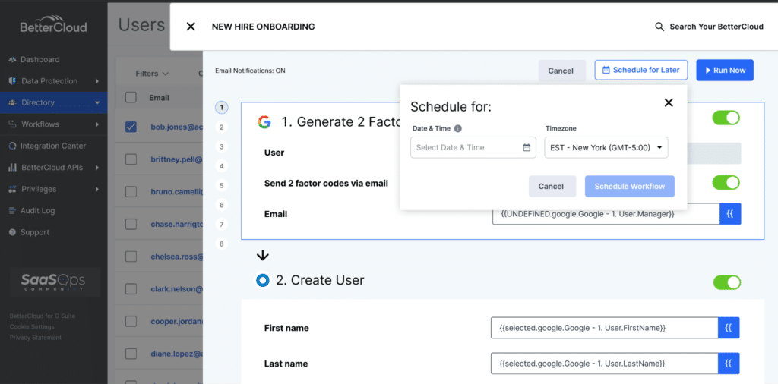The image size is (778, 384).
Task: Jump to workflow step 2
Action: [221, 127]
